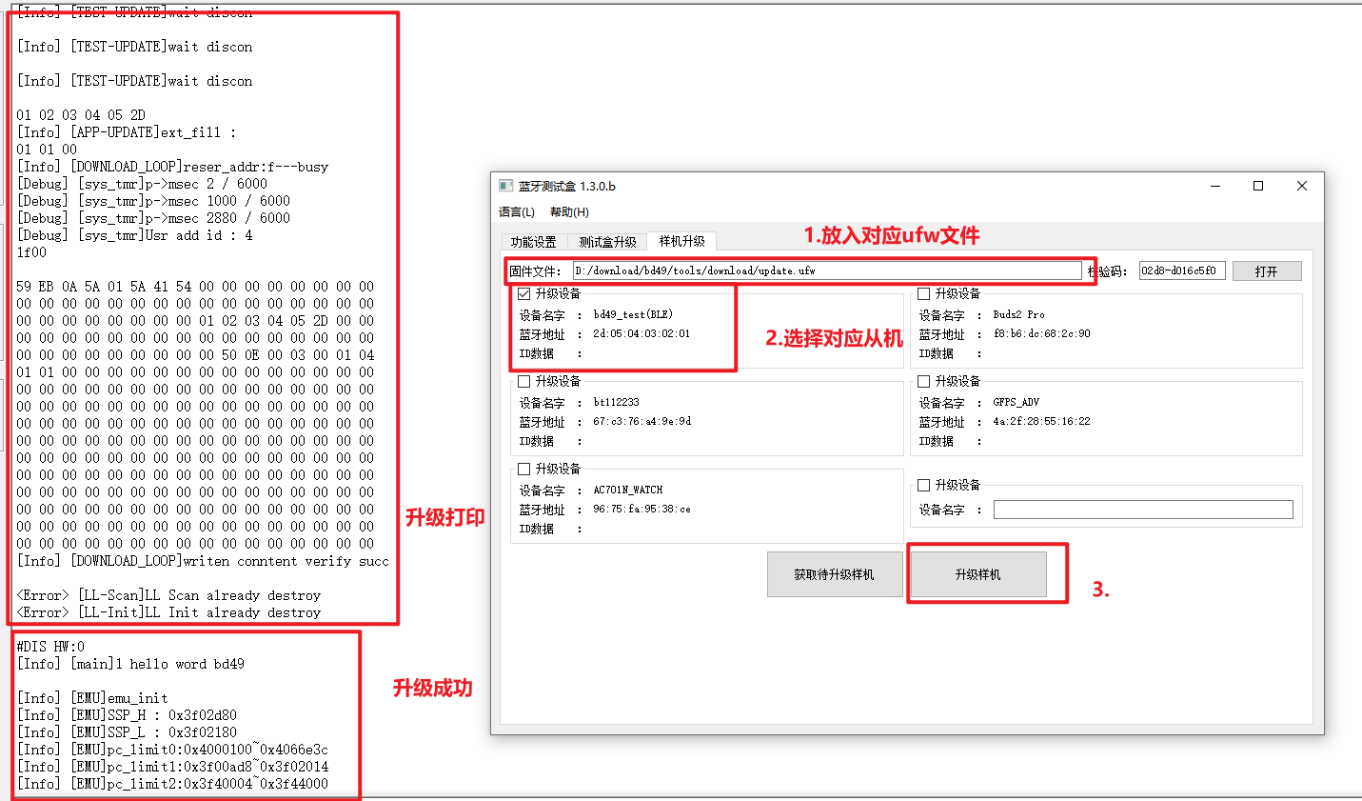Click the 固件文件: label
Viewport: 1362px width, 801px height.
[536, 271]
